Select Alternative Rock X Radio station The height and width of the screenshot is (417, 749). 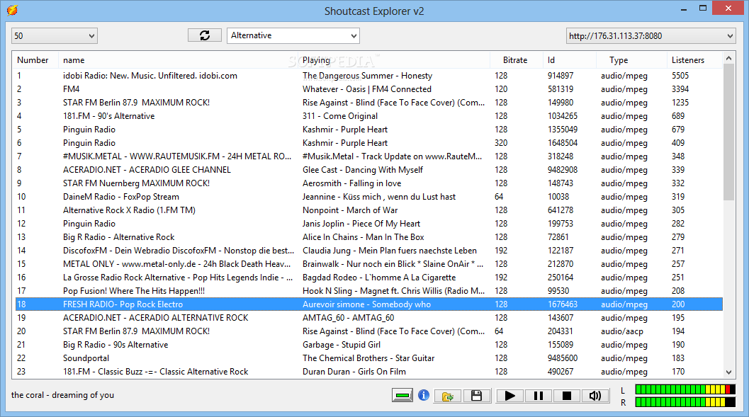tap(368, 210)
